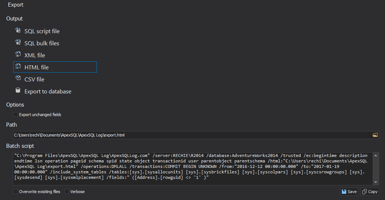Click into the export Path field
Screen dimensions: 385x200
click(x=192, y=135)
